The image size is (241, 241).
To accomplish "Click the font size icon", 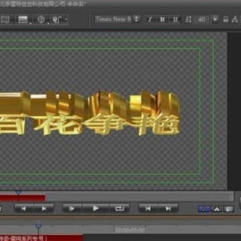I will click(x=188, y=19).
